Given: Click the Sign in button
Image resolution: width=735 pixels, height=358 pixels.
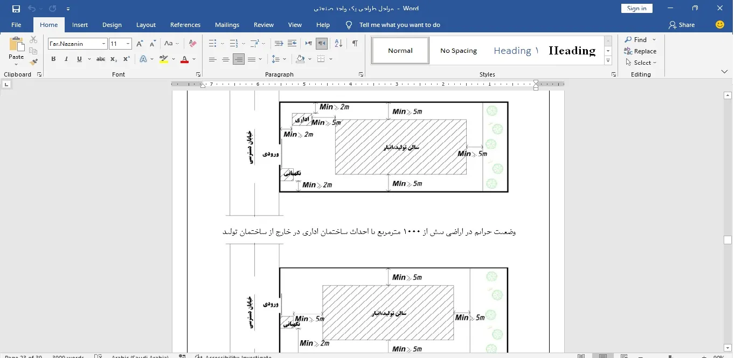Looking at the screenshot, I should click(x=636, y=9).
